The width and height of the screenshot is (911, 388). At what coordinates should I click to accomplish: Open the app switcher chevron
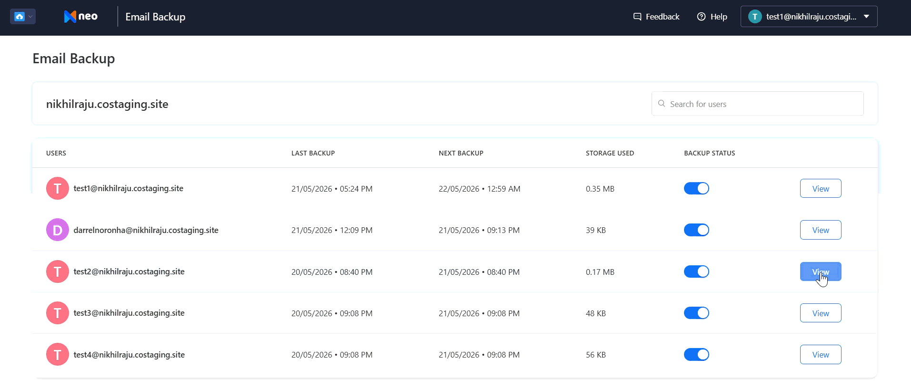tap(30, 17)
